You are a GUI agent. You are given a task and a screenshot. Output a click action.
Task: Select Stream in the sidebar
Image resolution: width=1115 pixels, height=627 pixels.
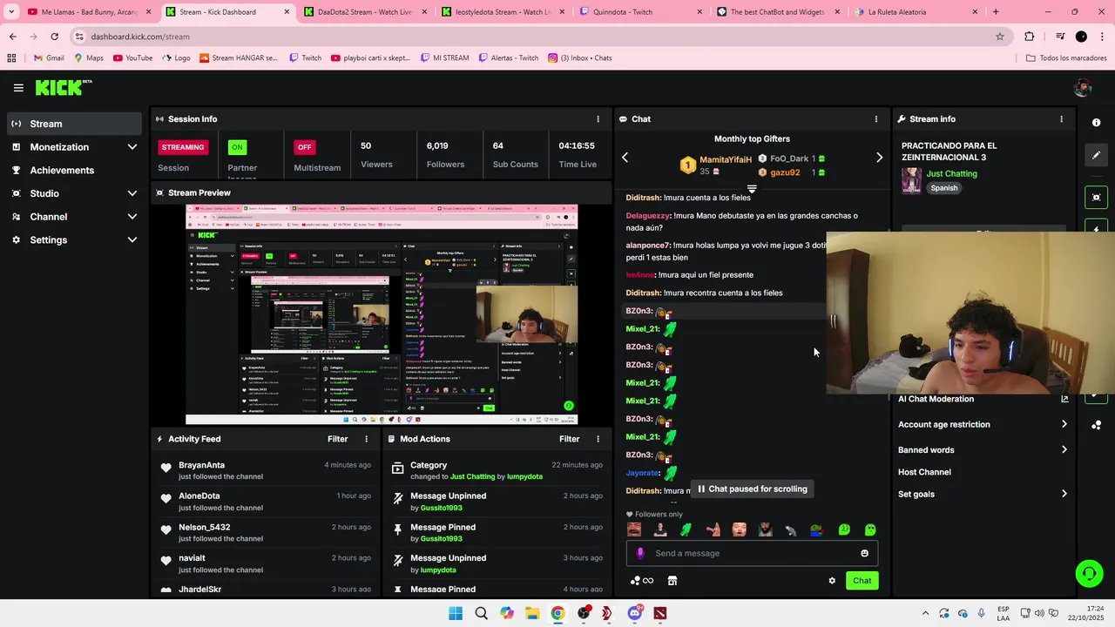click(73, 124)
